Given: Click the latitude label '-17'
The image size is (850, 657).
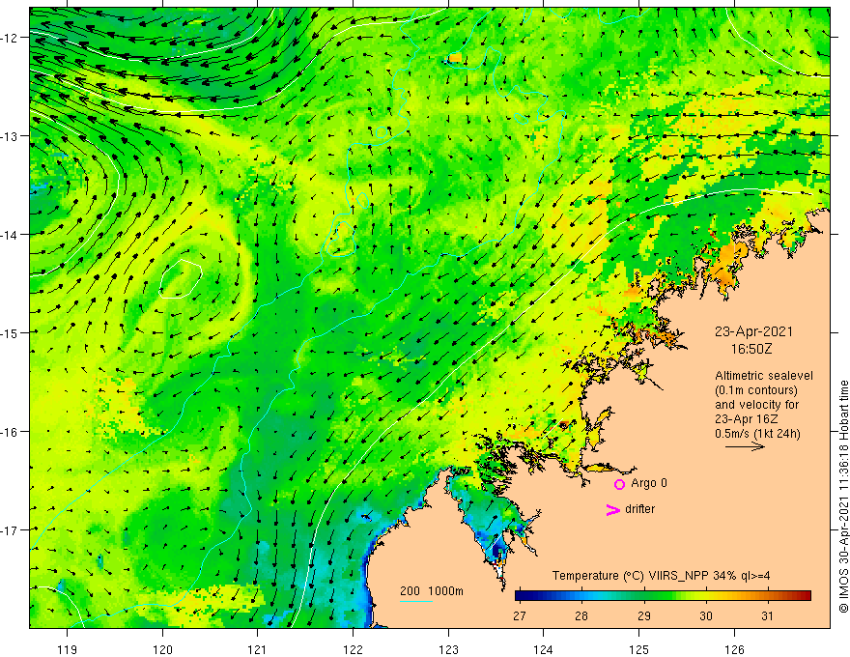Looking at the screenshot, I should coord(11,530).
